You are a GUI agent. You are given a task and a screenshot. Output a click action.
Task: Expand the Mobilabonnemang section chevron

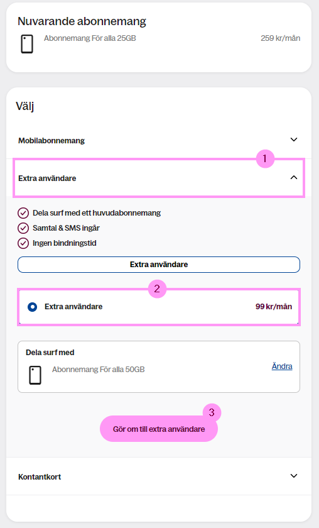[294, 140]
